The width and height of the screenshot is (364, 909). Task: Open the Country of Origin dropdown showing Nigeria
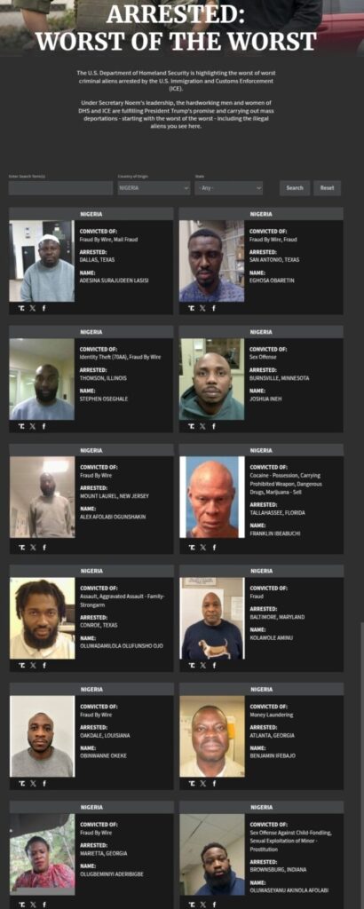(x=154, y=188)
